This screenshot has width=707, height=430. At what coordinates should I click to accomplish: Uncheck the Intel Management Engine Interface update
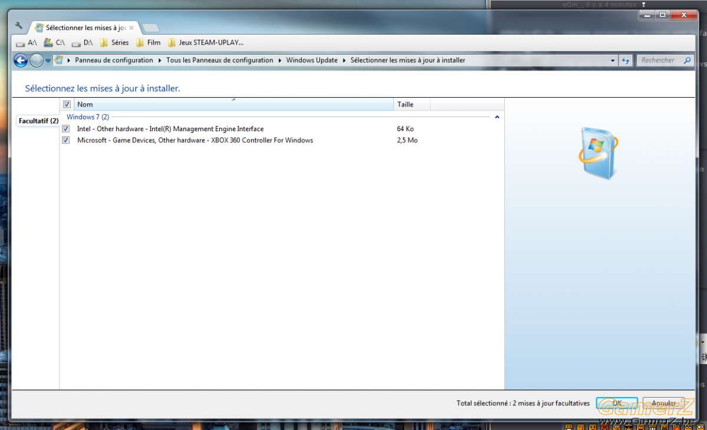pos(66,129)
